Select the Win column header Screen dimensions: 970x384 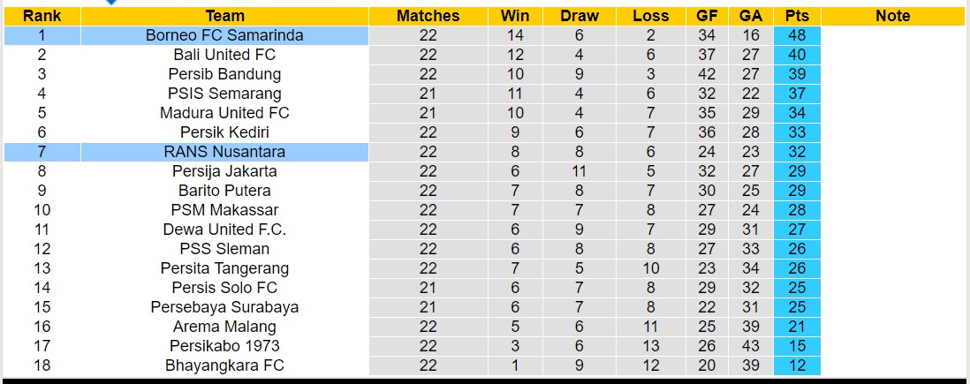pyautogui.click(x=515, y=16)
